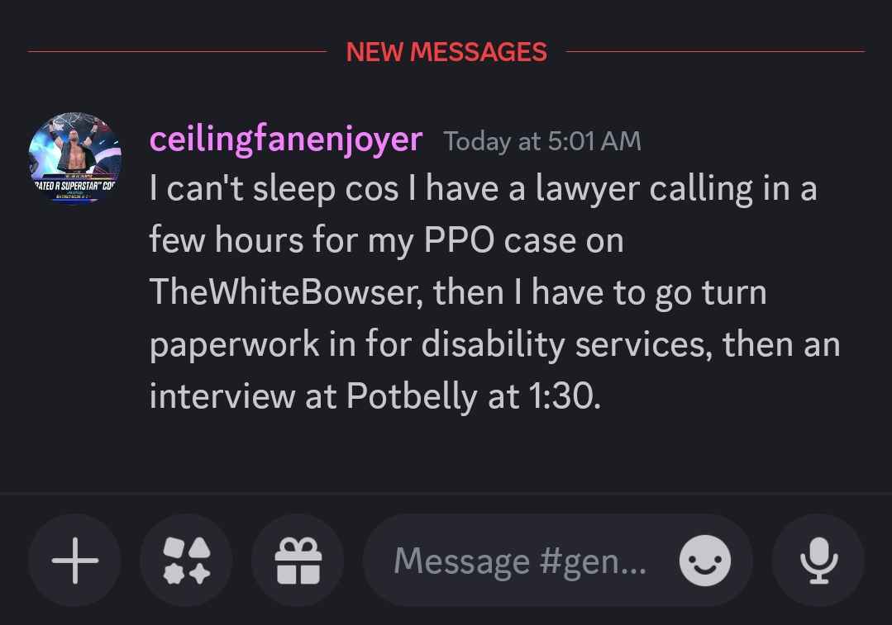Click red divider line left of NEW MESSAGES
The width and height of the screenshot is (892, 625).
coord(178,52)
